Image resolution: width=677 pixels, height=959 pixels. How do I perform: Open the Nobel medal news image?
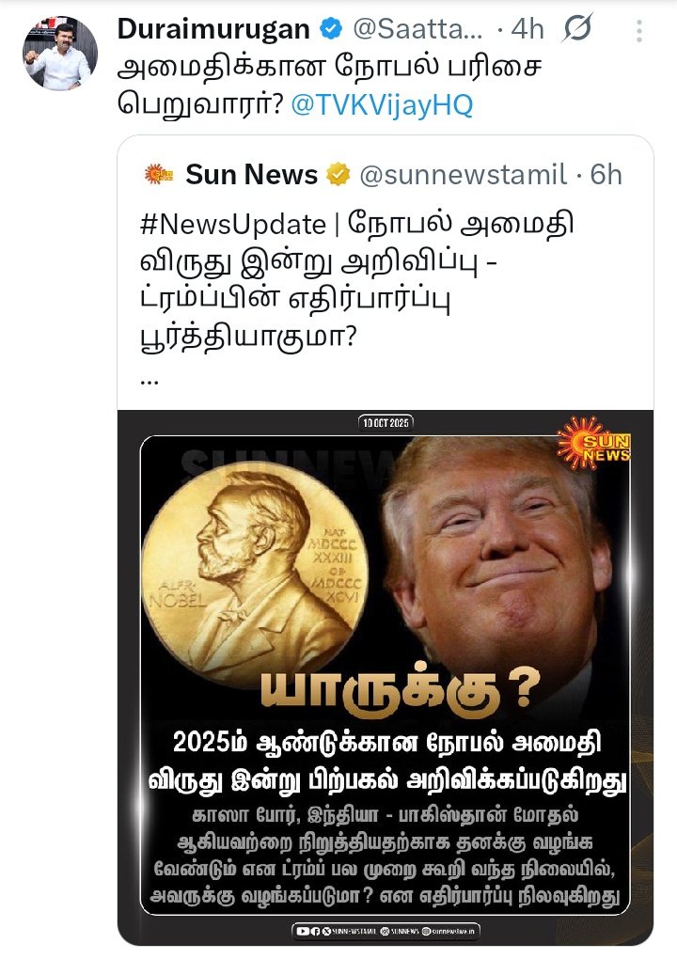click(x=386, y=678)
